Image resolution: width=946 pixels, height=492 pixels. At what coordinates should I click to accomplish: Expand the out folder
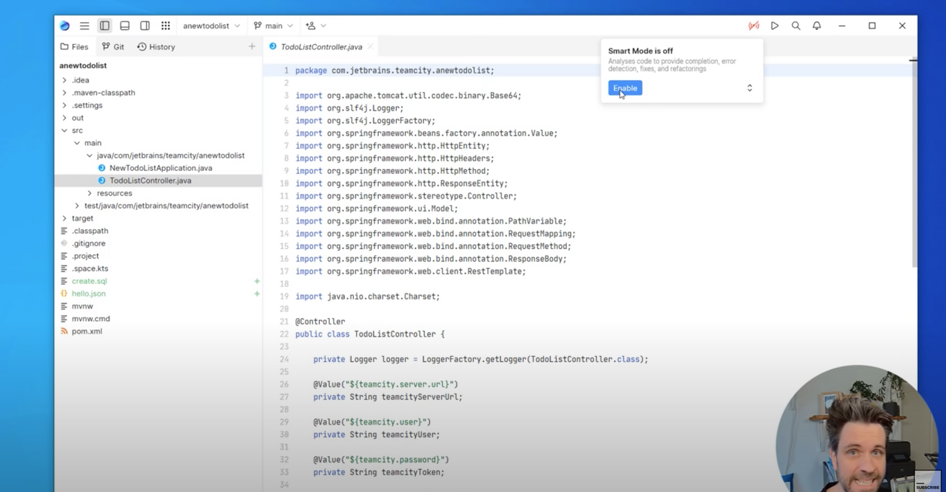click(64, 118)
